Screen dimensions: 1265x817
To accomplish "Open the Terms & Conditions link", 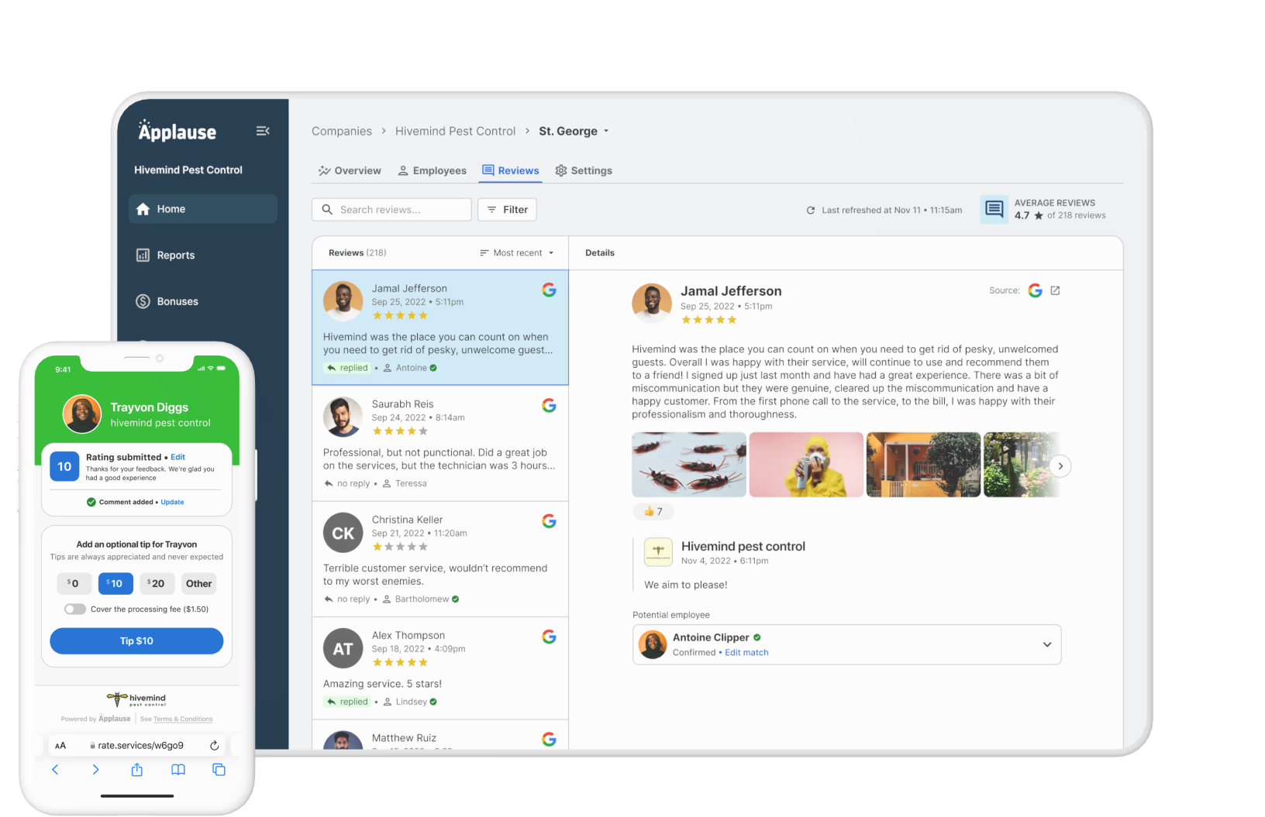I will tap(183, 719).
